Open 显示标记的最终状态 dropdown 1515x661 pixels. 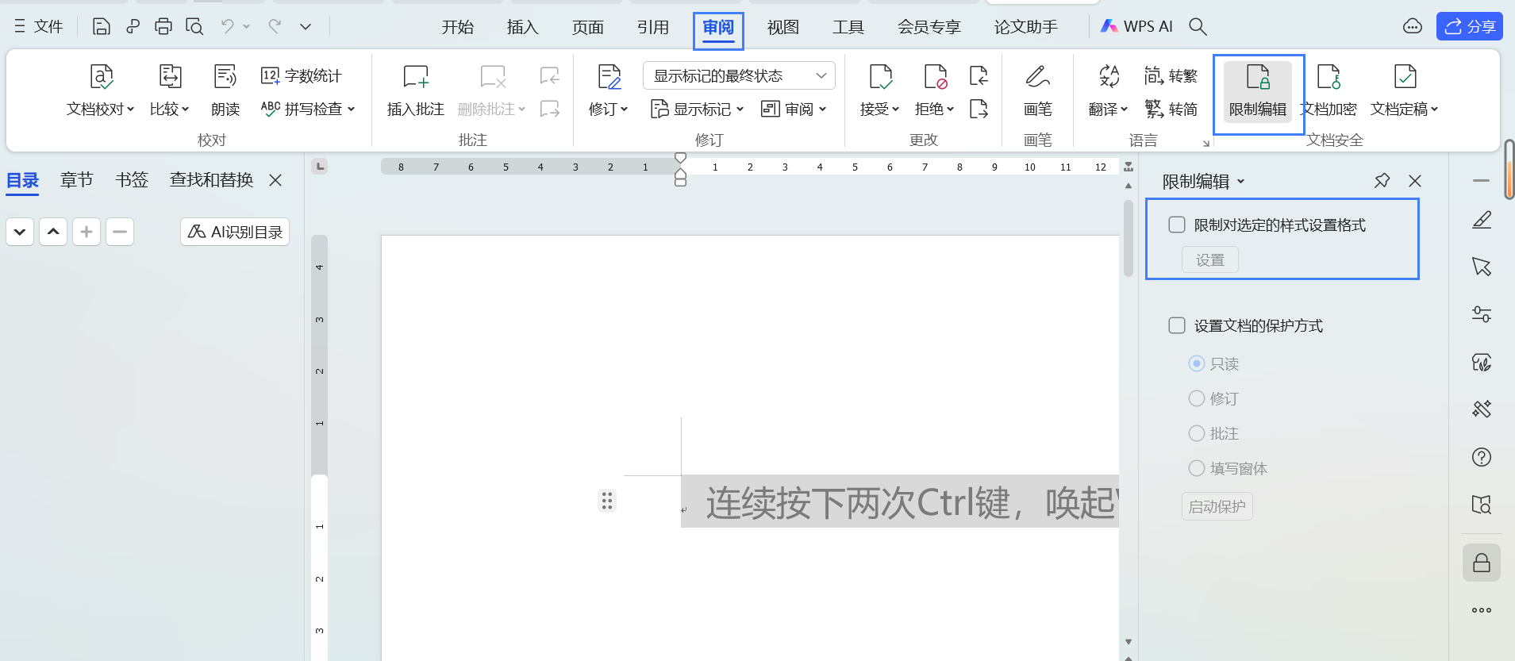[x=739, y=75]
